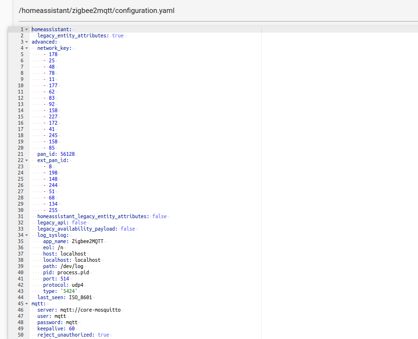
Task: Click the pan_id value 56128
Action: click(68, 154)
